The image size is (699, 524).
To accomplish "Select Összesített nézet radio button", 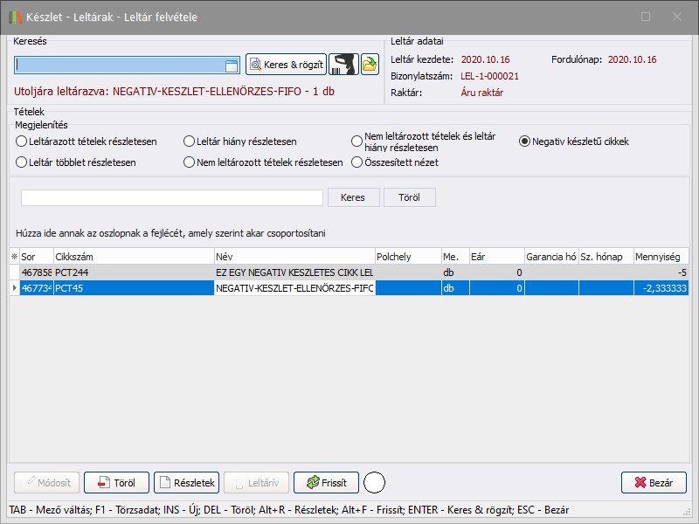I will 357,162.
